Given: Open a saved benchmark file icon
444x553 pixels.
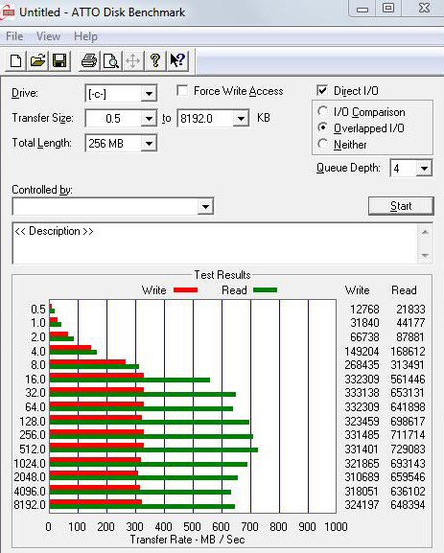Looking at the screenshot, I should point(37,61).
